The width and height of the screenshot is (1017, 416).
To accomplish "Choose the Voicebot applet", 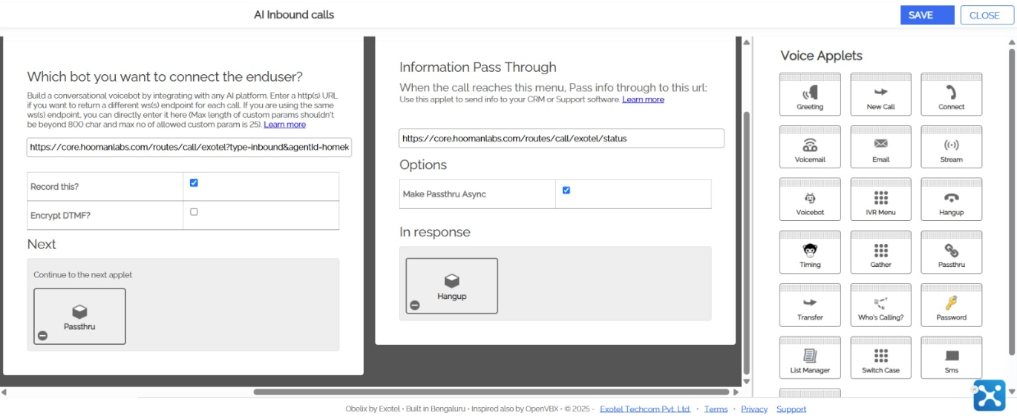I will 809,199.
